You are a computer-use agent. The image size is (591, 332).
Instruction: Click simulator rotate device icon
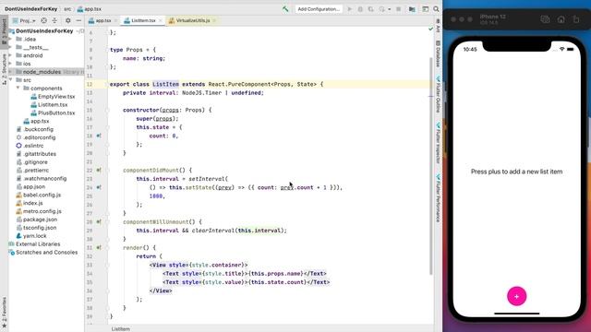576,19
